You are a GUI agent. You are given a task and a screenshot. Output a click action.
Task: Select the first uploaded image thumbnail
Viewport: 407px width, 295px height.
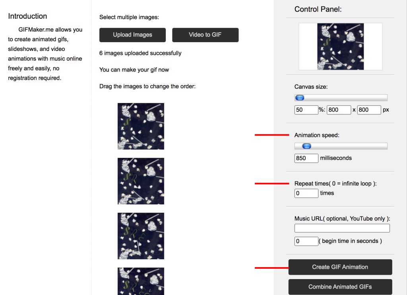pos(141,126)
